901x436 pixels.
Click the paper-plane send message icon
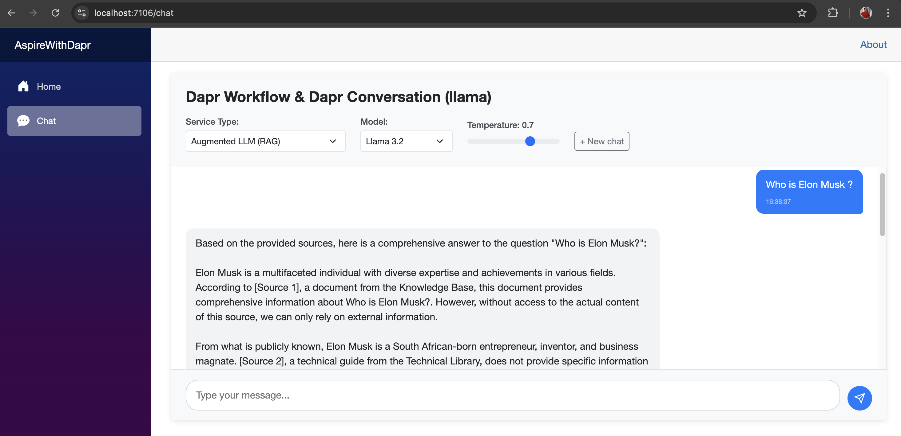pyautogui.click(x=859, y=398)
